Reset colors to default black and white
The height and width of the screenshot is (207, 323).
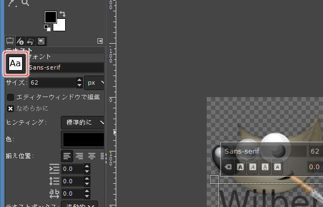tap(47, 28)
